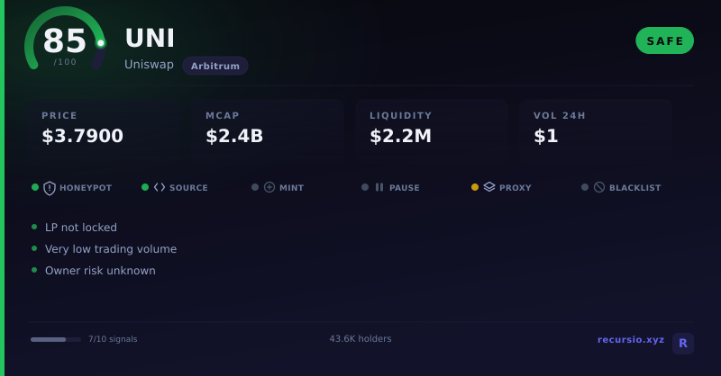The width and height of the screenshot is (721, 376).
Task: Click the white knob on score gauge
Action: pos(101,43)
